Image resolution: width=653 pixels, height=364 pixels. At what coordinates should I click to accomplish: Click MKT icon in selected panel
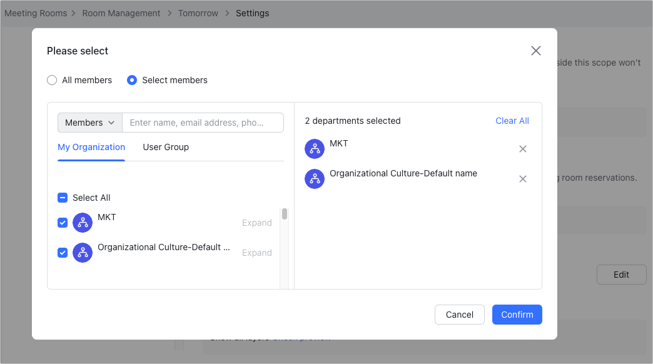pyautogui.click(x=315, y=149)
